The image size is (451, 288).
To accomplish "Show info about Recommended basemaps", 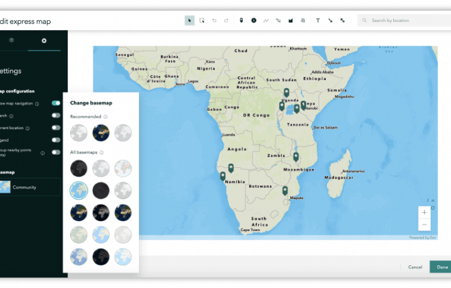I will coord(106,116).
